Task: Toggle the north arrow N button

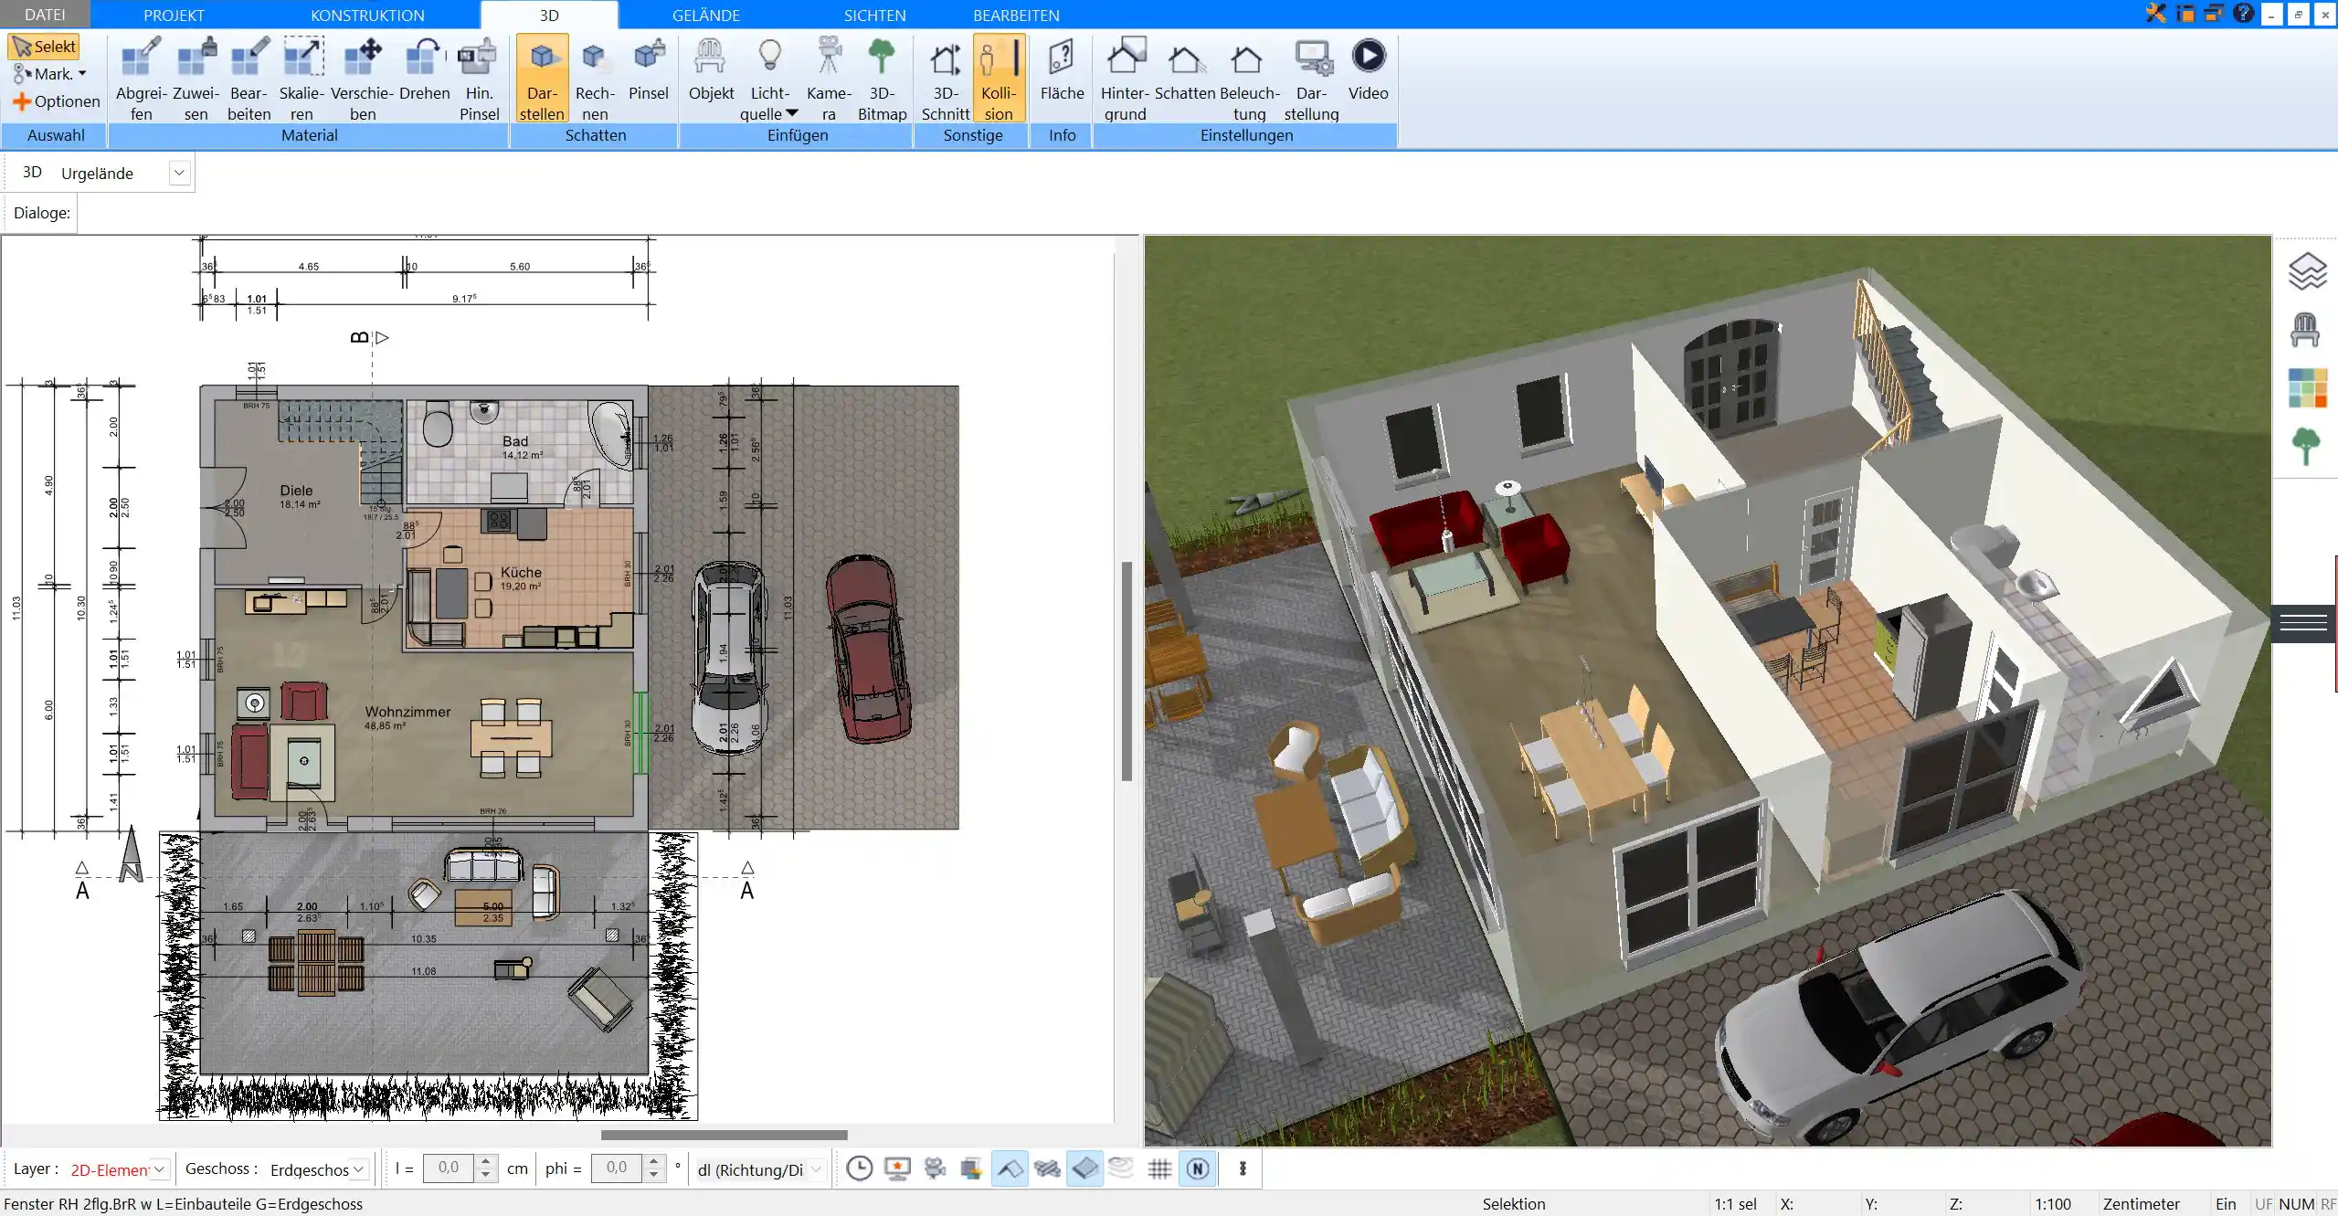Action: (1198, 1168)
